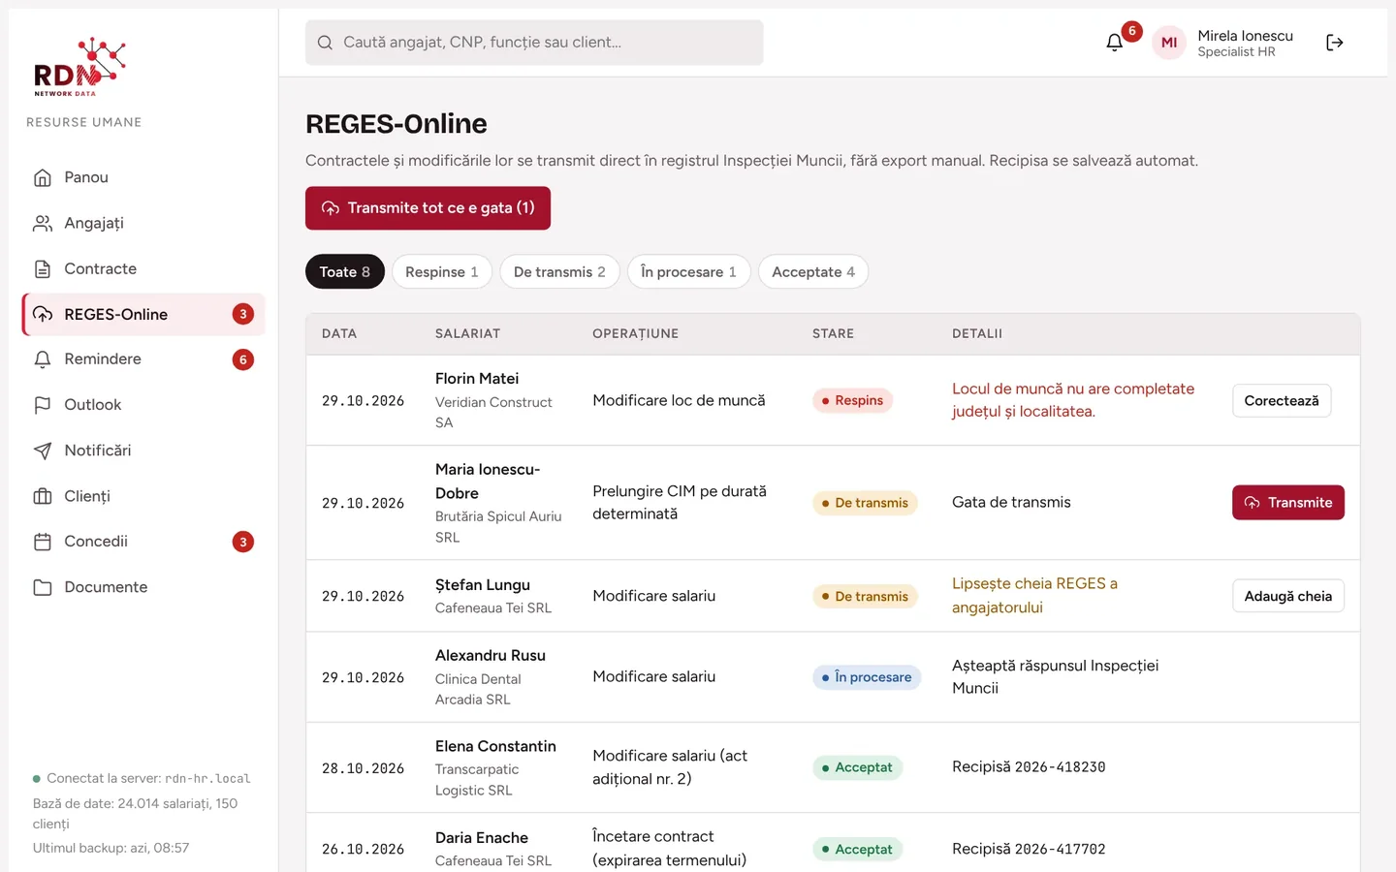
Task: Switch to În procesare tab
Action: coord(688,272)
